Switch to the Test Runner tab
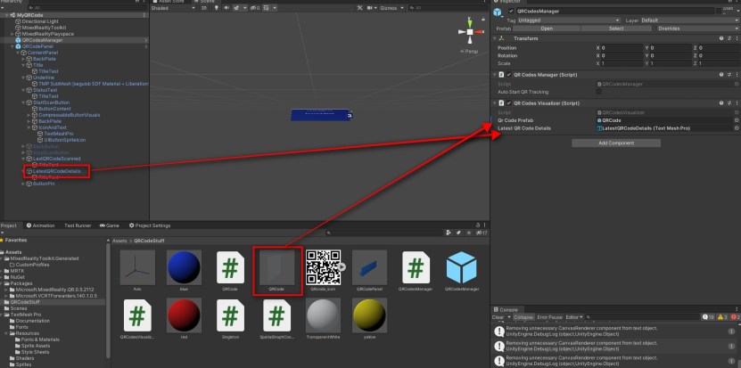Viewport: 741px width, 368px height. point(78,225)
